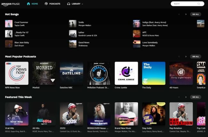Go to previous Featured This Week page
Screen dimensions: 208x137
[179, 97]
